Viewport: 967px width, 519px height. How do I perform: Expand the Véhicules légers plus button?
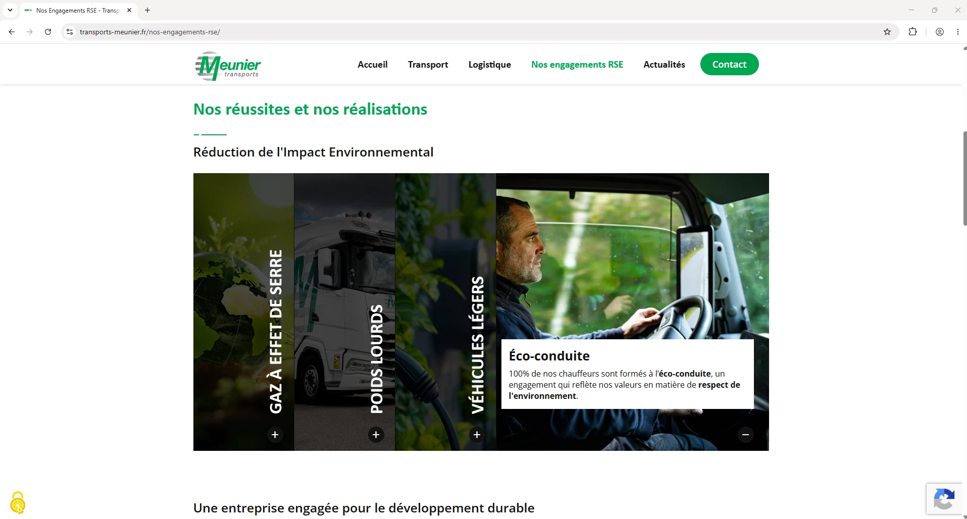click(x=477, y=435)
